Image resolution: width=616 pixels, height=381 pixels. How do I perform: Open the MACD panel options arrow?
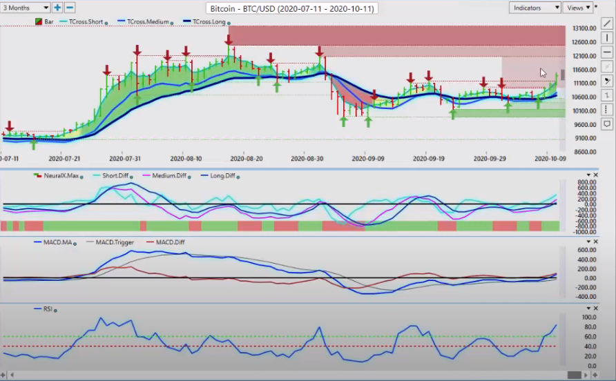point(588,242)
